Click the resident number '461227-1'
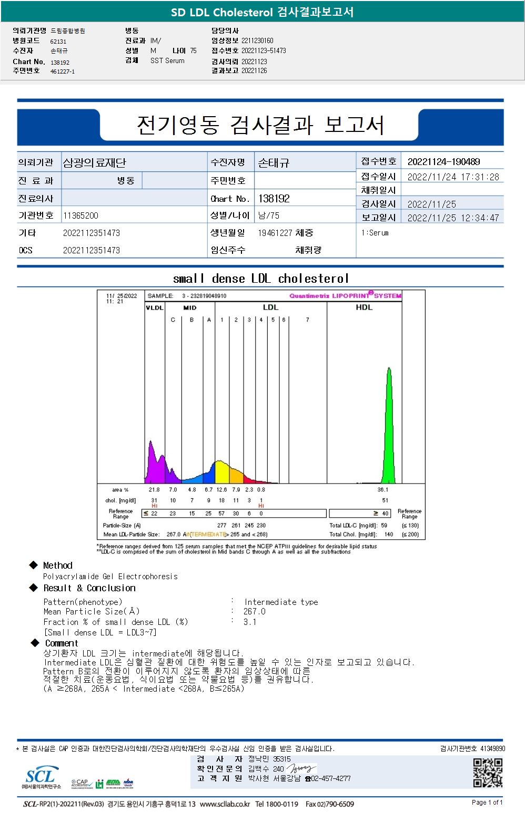 tap(63, 71)
